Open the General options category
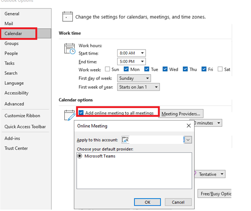This screenshot has width=251, height=211. [12, 14]
